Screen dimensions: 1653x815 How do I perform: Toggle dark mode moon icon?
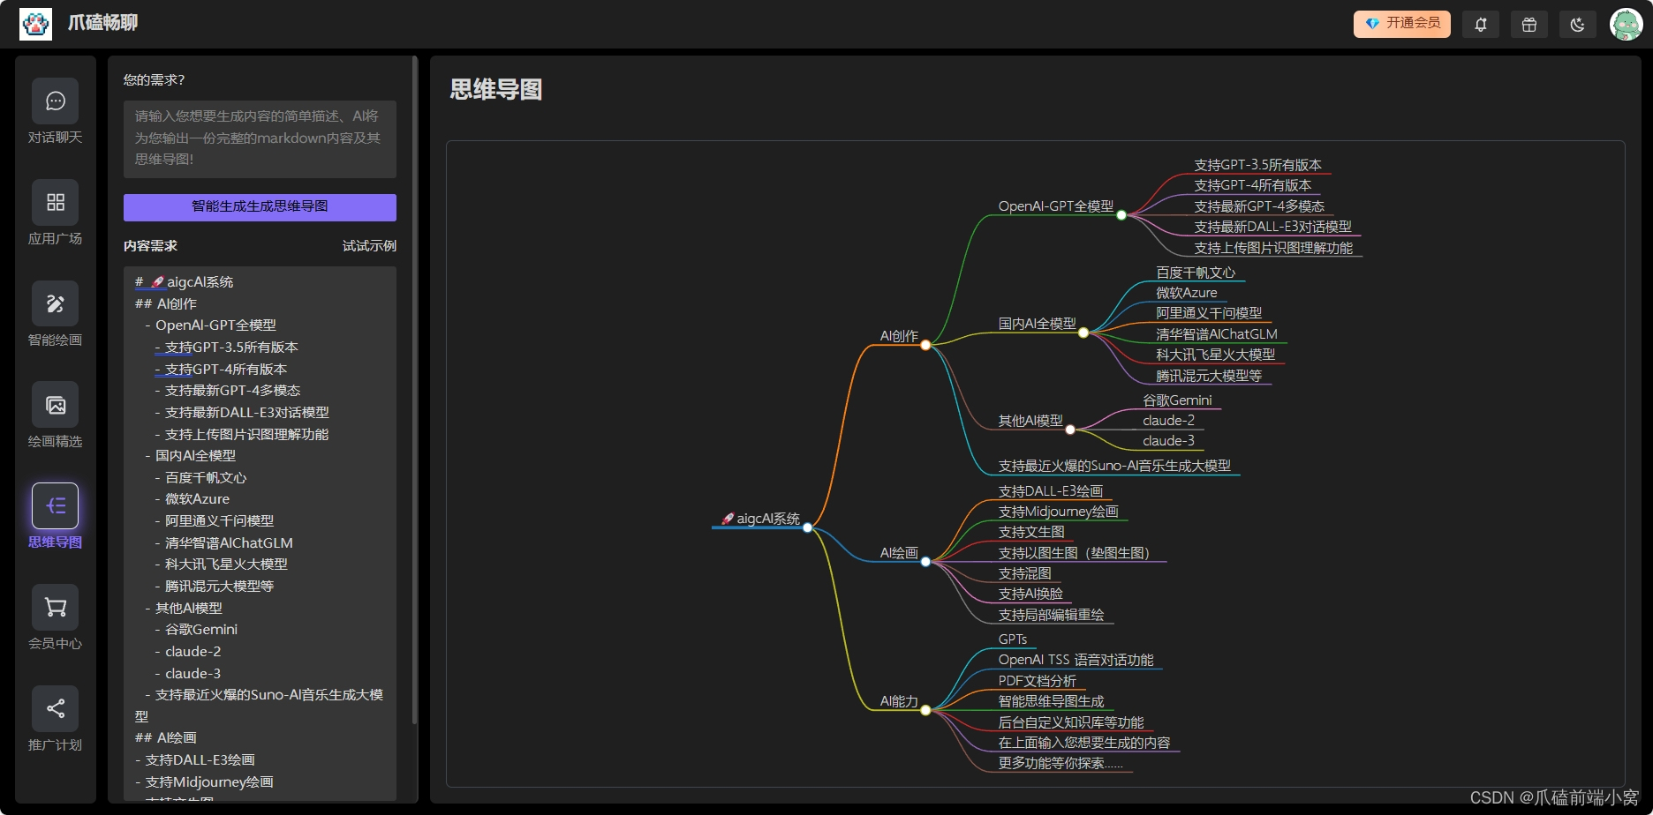[1578, 24]
